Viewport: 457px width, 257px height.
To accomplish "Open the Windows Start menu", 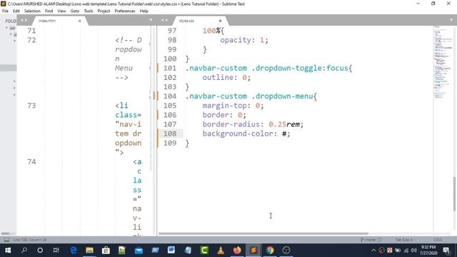I will click(8, 251).
